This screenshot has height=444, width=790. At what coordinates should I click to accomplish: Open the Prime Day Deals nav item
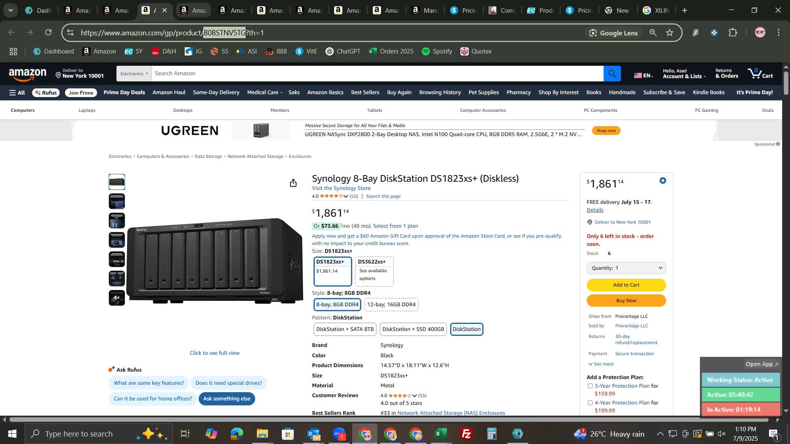(x=124, y=92)
